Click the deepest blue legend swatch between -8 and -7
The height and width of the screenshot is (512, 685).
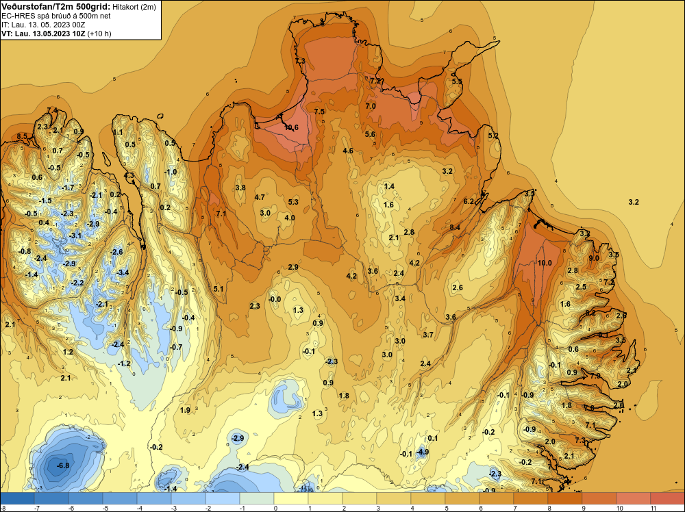(17, 498)
